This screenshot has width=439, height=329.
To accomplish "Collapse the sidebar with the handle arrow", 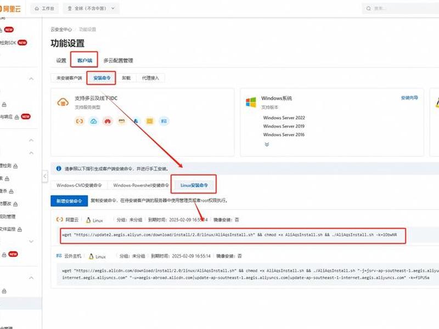I will [x=45, y=177].
